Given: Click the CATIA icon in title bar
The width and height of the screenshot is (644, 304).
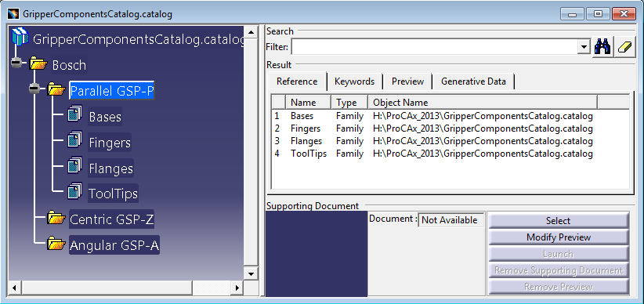Looking at the screenshot, I should click(x=13, y=13).
